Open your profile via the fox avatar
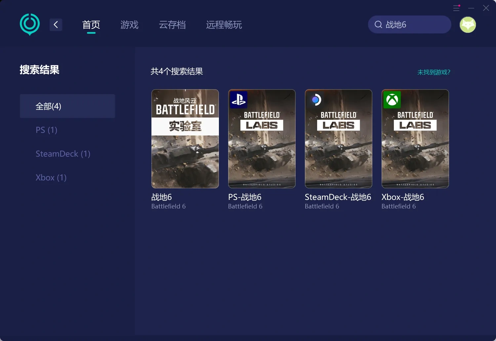Viewport: 496px width, 341px height. (x=468, y=24)
